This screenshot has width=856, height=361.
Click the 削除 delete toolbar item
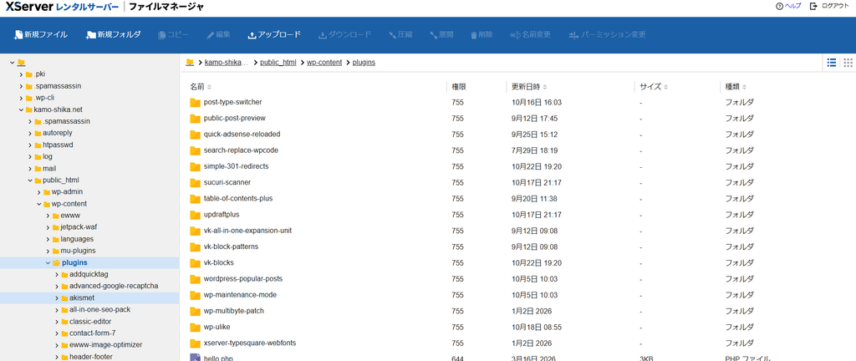[x=481, y=34]
